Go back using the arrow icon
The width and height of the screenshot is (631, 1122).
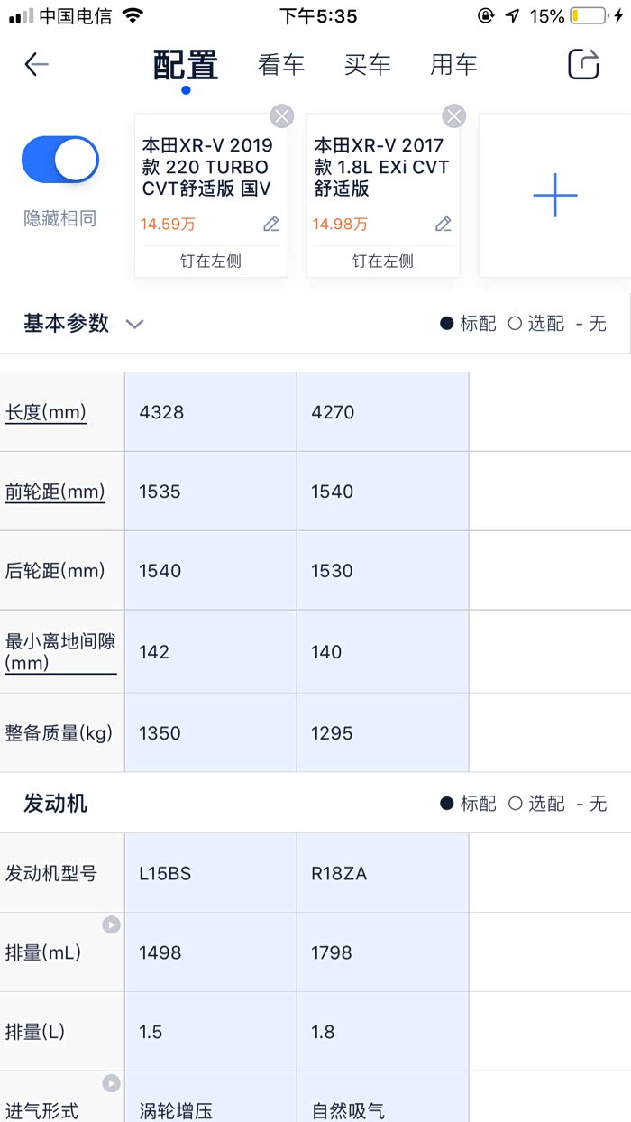(x=36, y=64)
